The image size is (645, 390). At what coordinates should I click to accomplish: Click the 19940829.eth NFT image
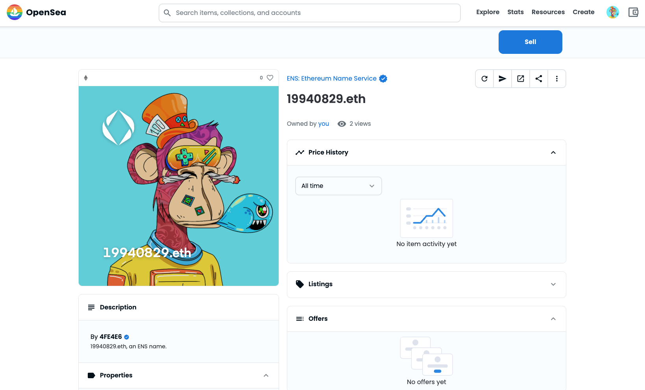(x=179, y=186)
